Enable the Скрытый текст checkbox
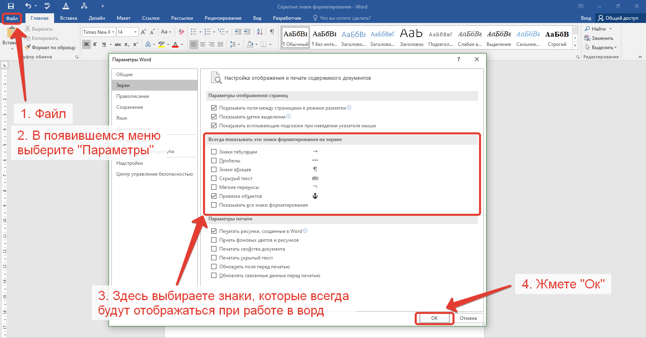 214,178
